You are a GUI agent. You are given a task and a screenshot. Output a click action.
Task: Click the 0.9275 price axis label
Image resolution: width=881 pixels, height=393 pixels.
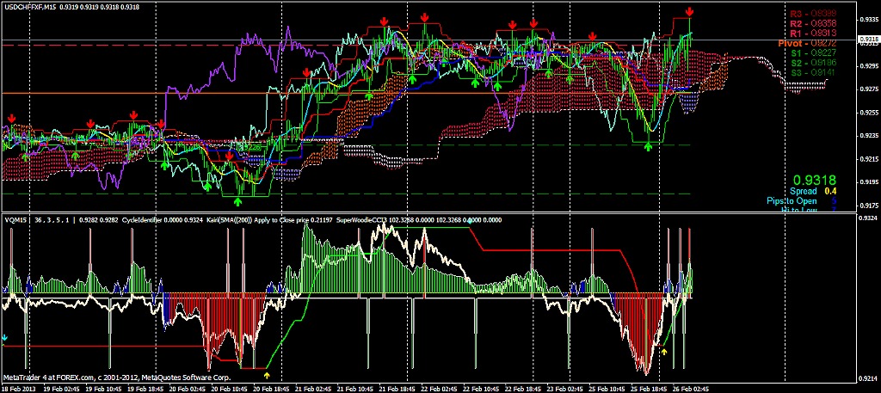[868, 89]
